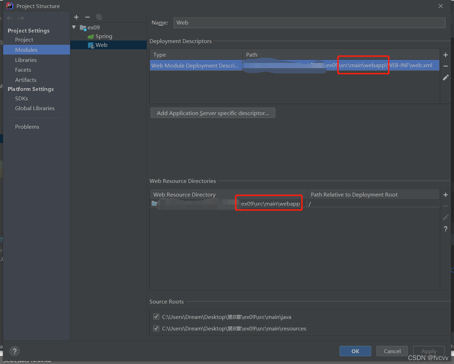
Task: Click the Apply button
Action: point(429,351)
